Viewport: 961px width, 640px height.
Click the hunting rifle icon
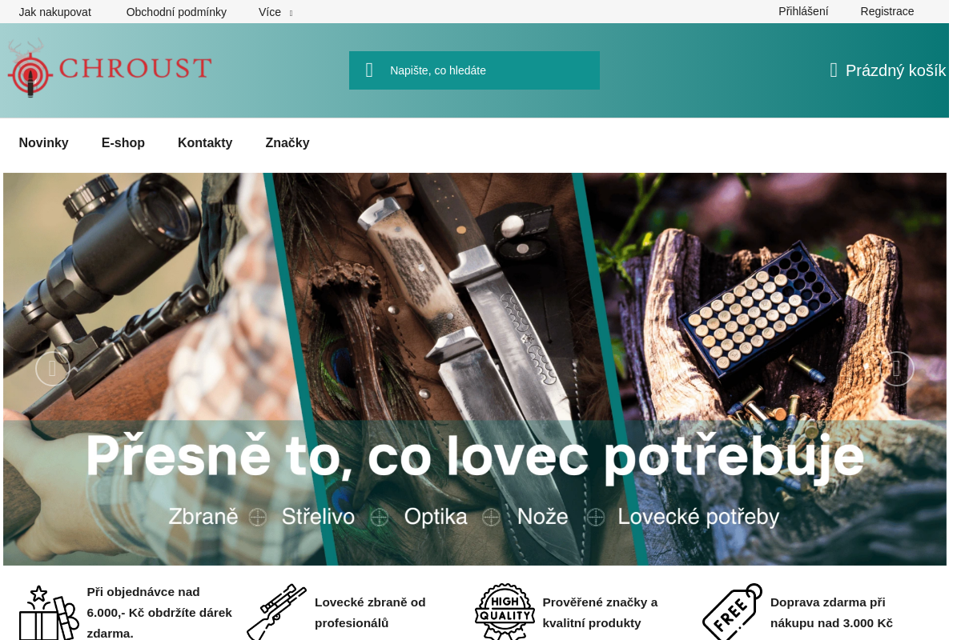277,612
